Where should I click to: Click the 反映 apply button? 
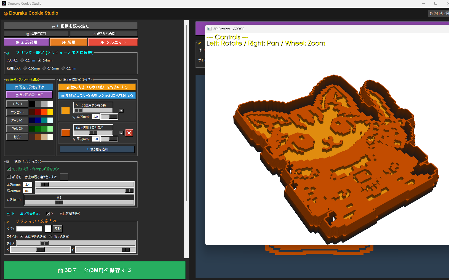click(x=58, y=229)
